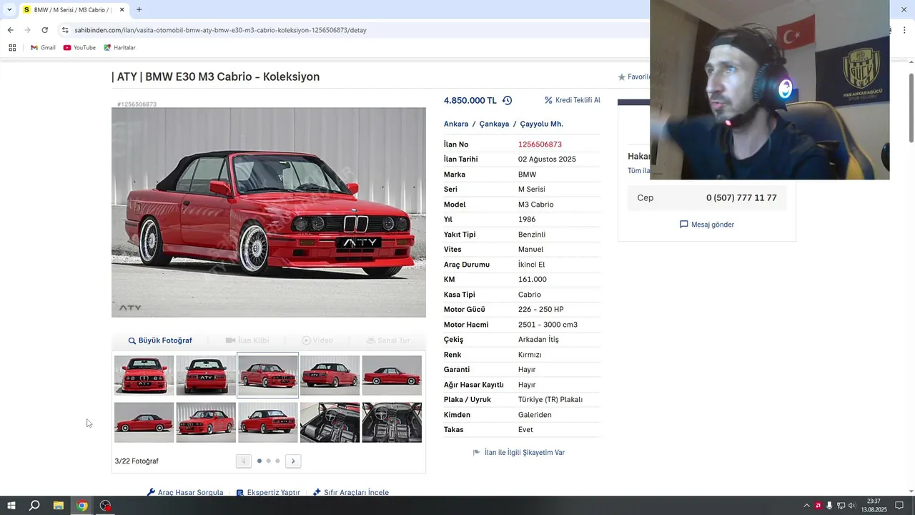Click Tüm ilanları link under seller

638,171
